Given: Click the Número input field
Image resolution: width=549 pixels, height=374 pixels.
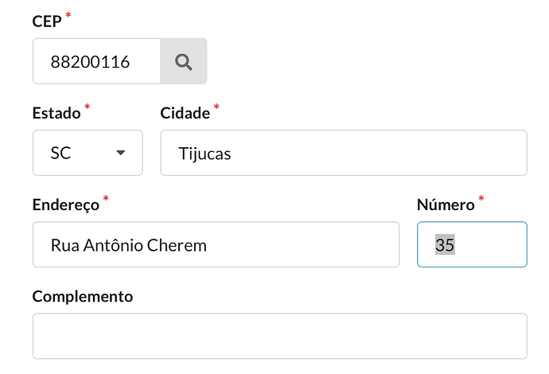Looking at the screenshot, I should coord(472,244).
